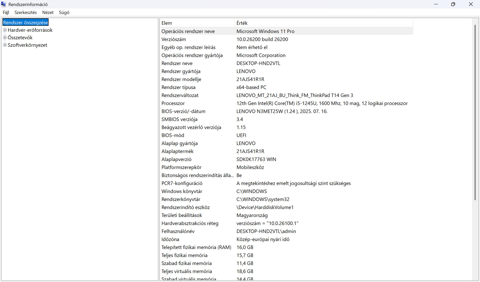Click the 'Mobileszköz' value
This screenshot has height=282, width=480.
point(250,167)
